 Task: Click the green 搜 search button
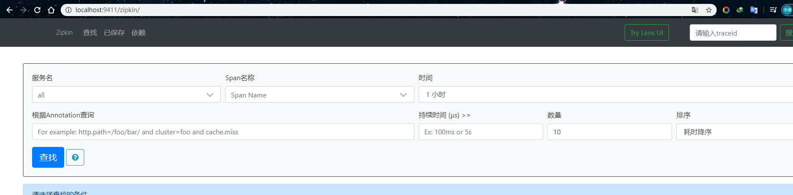[x=787, y=32]
